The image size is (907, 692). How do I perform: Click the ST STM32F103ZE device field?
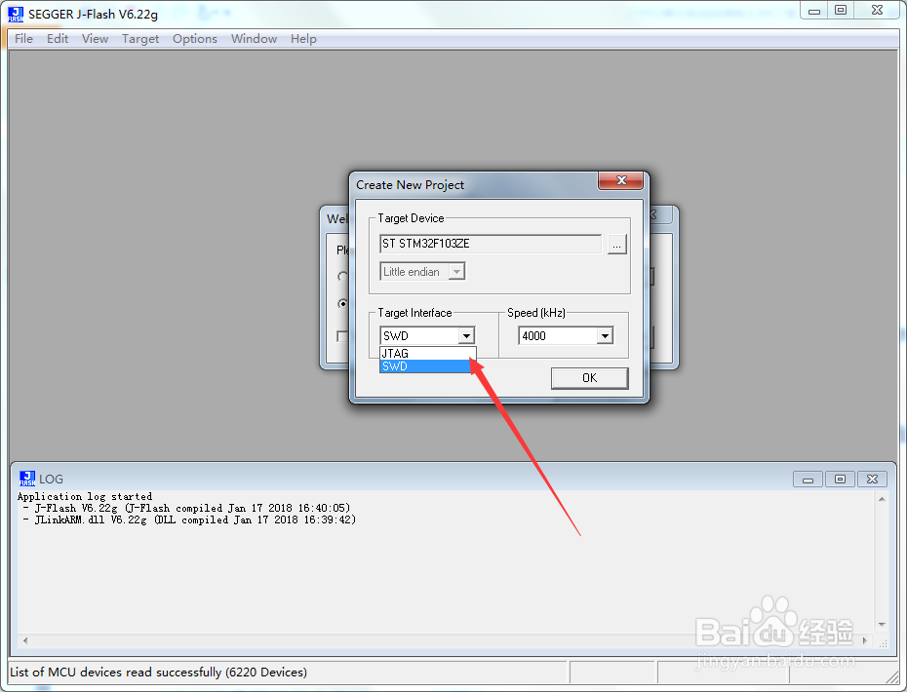(x=491, y=244)
